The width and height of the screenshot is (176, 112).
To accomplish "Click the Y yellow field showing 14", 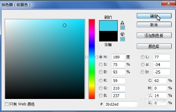I will pyautogui.click(x=160, y=96).
